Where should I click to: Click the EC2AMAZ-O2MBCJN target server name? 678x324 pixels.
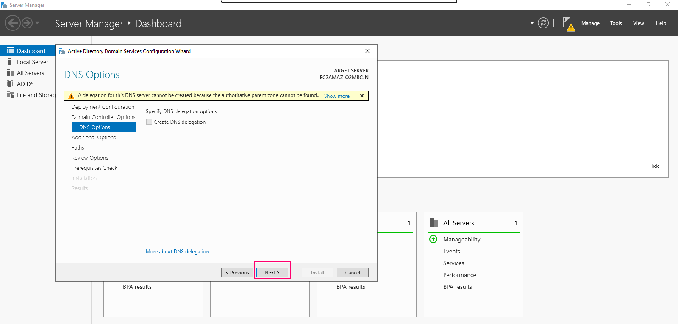pyautogui.click(x=344, y=78)
